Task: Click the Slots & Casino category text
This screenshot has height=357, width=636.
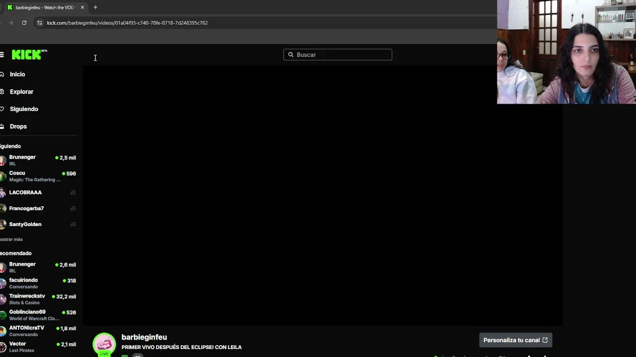Action: [24, 303]
